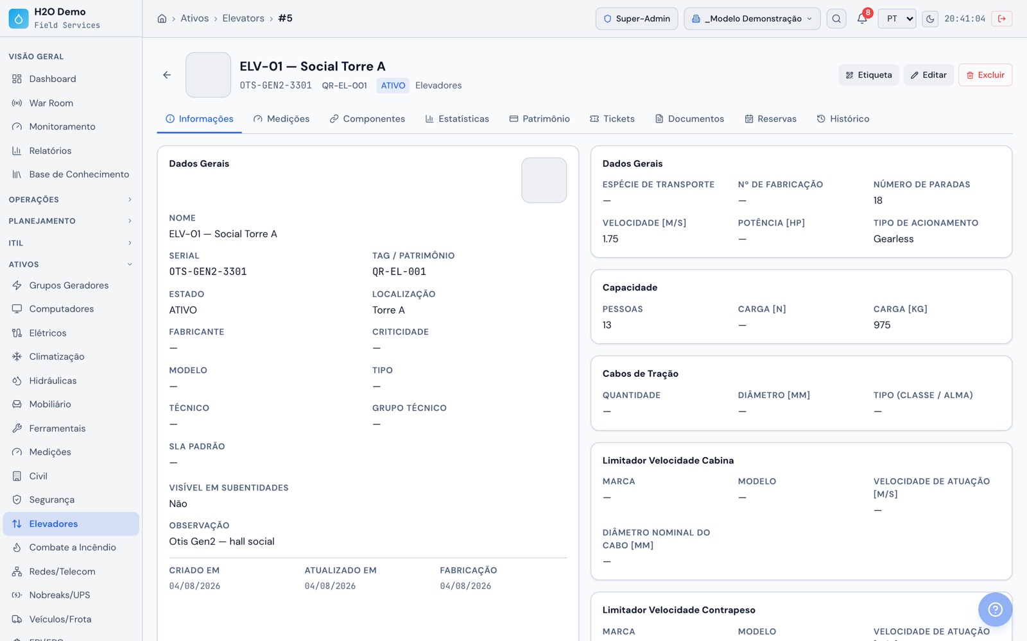Open Veículos/Frota asset category
The height and width of the screenshot is (641, 1027).
71,619
